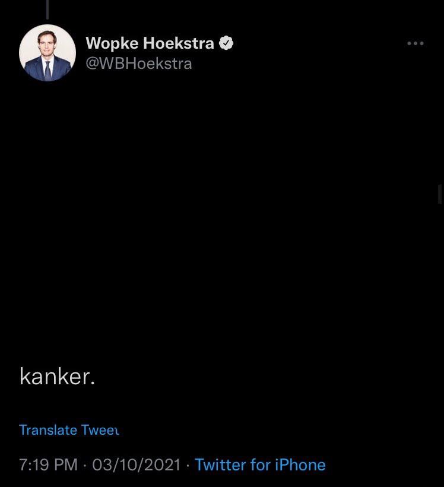Open Twitter for iPhone source link
Viewport: 444px width, 487px height.
pyautogui.click(x=260, y=465)
